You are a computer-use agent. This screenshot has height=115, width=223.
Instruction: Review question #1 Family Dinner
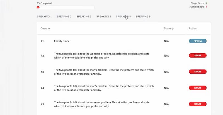coord(198,41)
